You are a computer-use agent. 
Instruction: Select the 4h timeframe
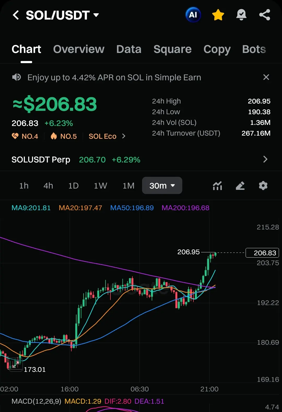[x=48, y=186]
